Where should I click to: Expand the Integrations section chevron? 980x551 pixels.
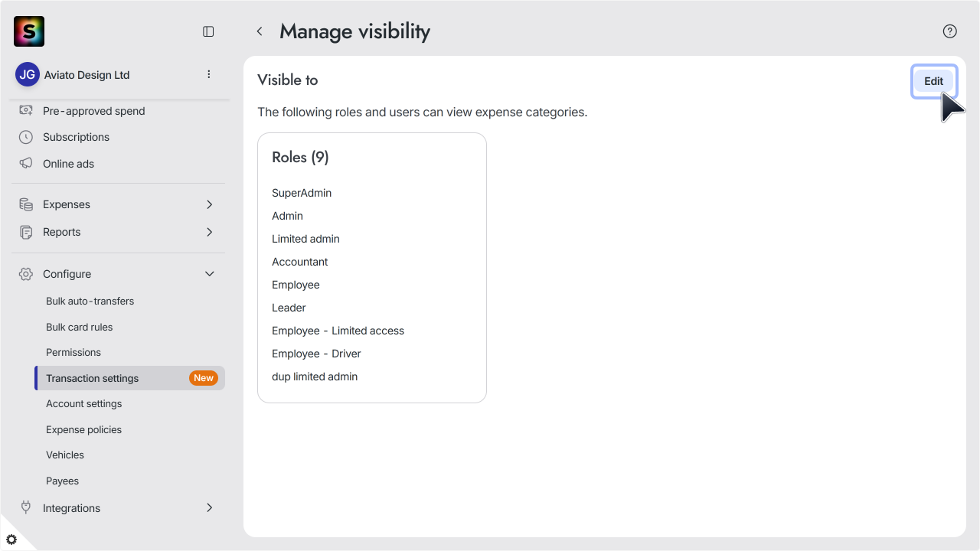pyautogui.click(x=210, y=507)
